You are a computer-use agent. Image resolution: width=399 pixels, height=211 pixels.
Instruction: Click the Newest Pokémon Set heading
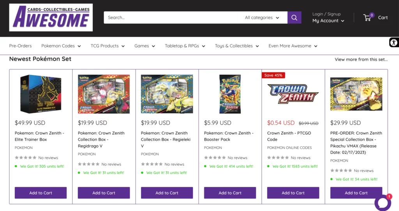click(40, 59)
